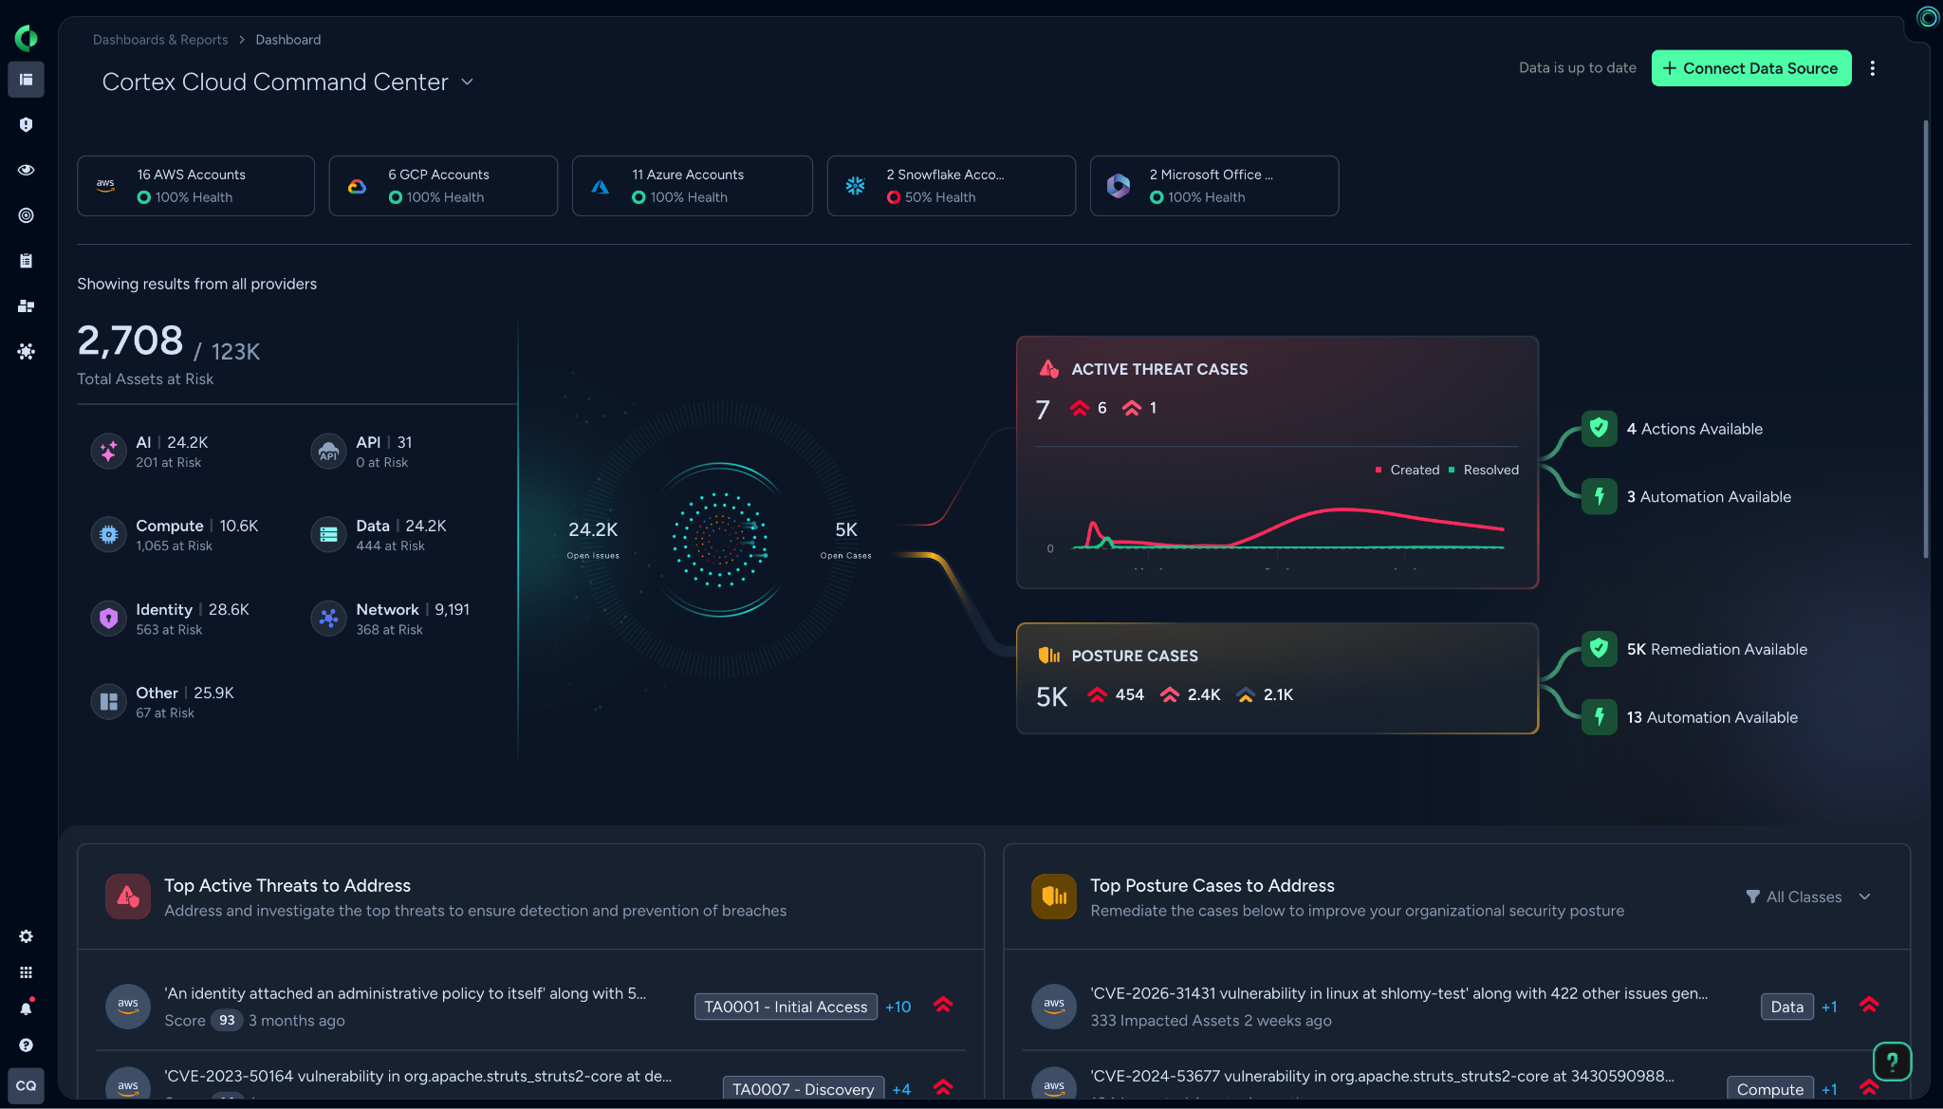Open the 2 Microsoft Office accounts card
The height and width of the screenshot is (1109, 1943).
click(x=1213, y=186)
